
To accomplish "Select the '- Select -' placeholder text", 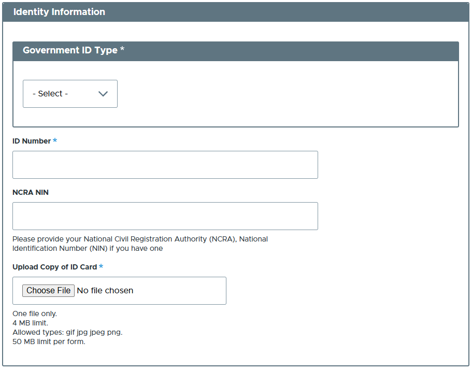I will [49, 93].
